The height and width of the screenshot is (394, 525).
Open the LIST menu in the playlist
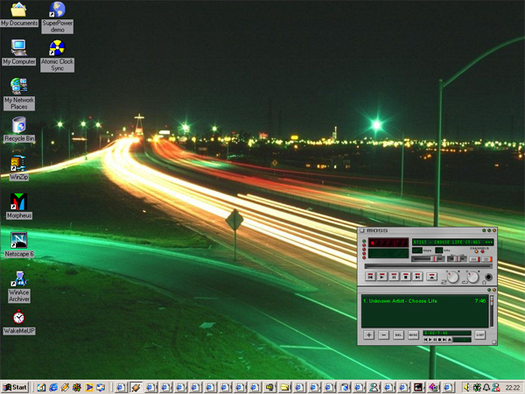coord(479,334)
